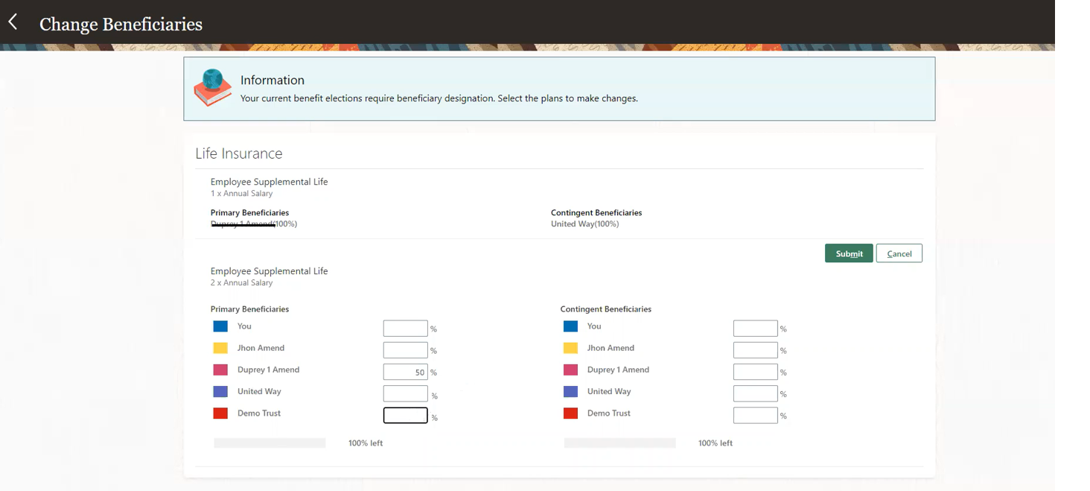Click yellow swatch beside contingent Jhon Amend
Viewport: 1090px width, 491px height.
[x=570, y=348]
